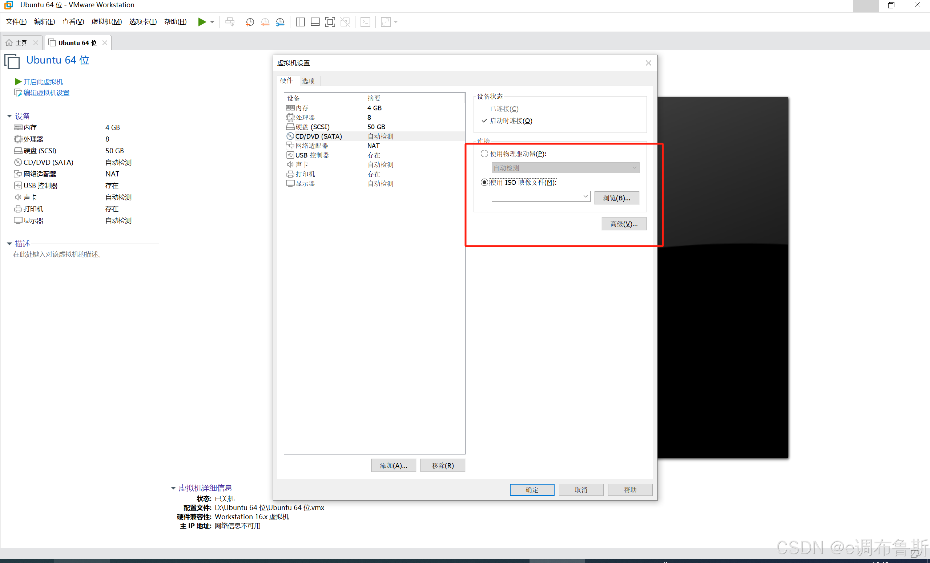Click 处理器 device in main window sidebar
930x563 pixels.
[33, 139]
